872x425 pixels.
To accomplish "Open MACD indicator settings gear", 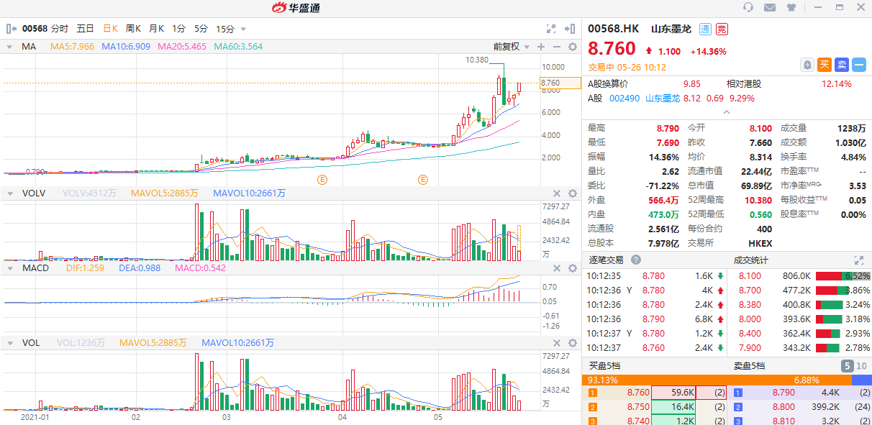I will [573, 268].
